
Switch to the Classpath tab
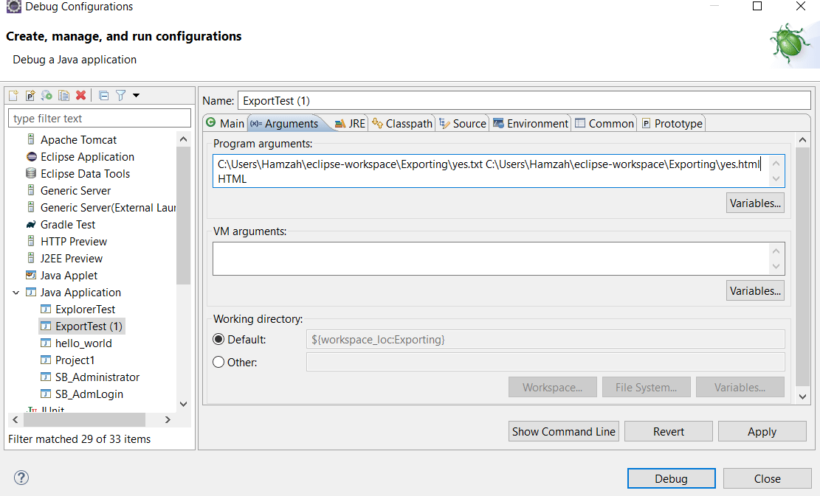[x=402, y=123]
